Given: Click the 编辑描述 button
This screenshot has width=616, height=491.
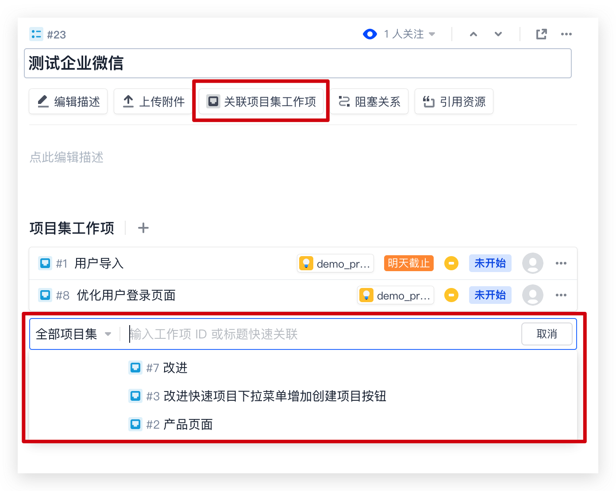Looking at the screenshot, I should (68, 101).
